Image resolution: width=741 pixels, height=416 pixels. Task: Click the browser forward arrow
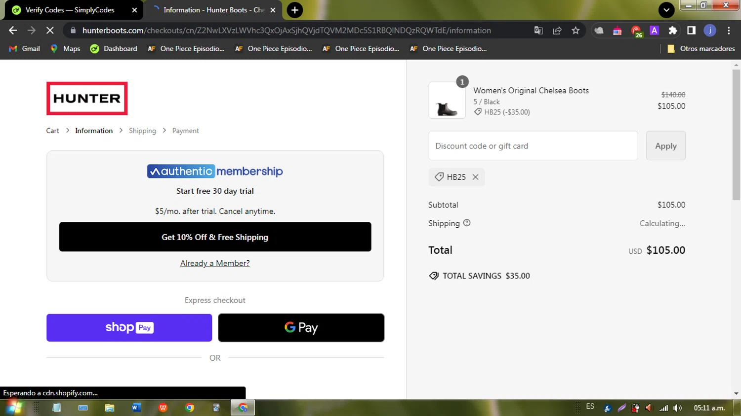pos(31,31)
